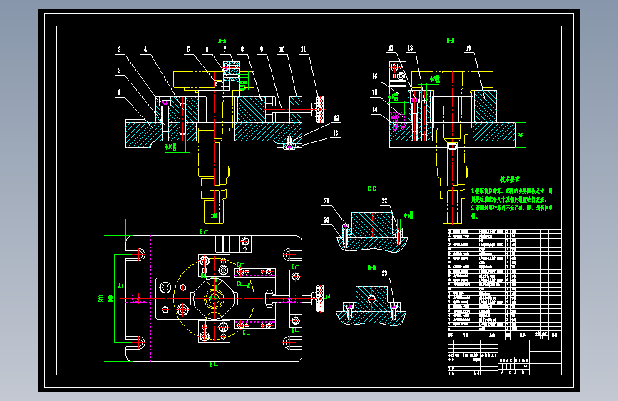Screen dimensions: 618x401
Task: Click part balloon number 22 in section C-C
Action: (385, 201)
